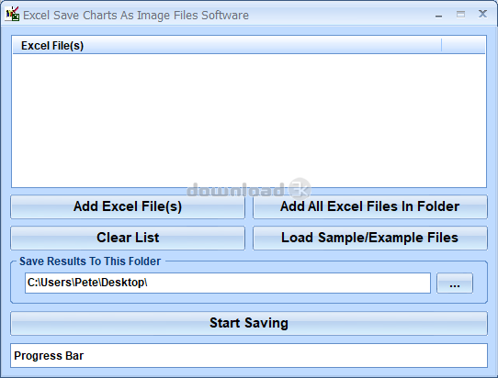Click the Progress Bar area
This screenshot has width=498, height=378.
(x=249, y=356)
